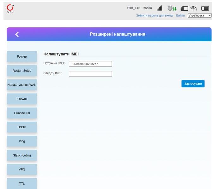Image resolution: width=212 pixels, height=189 pixels.
Task: Click the SIM card status icon
Action: click(185, 9)
